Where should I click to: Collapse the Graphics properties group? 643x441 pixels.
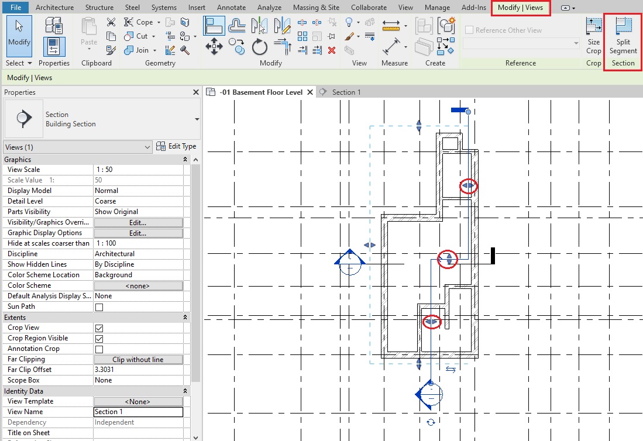point(185,160)
